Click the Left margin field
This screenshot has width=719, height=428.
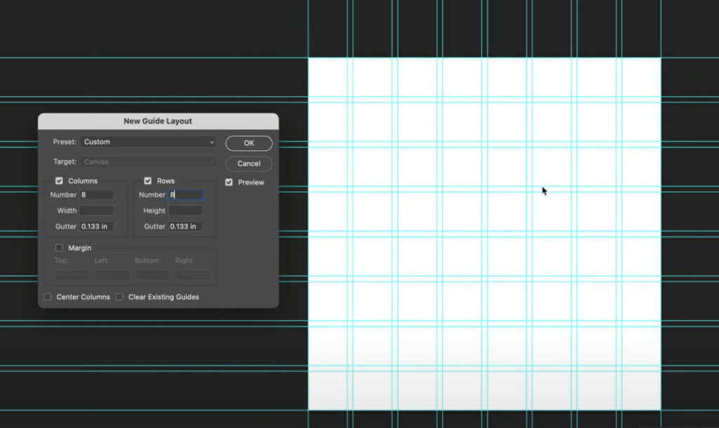[x=111, y=273]
